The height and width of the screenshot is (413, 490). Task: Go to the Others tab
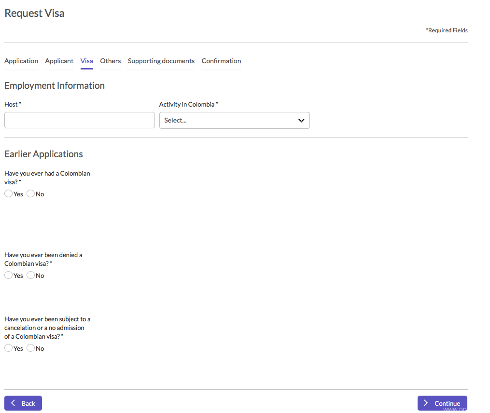click(x=111, y=61)
